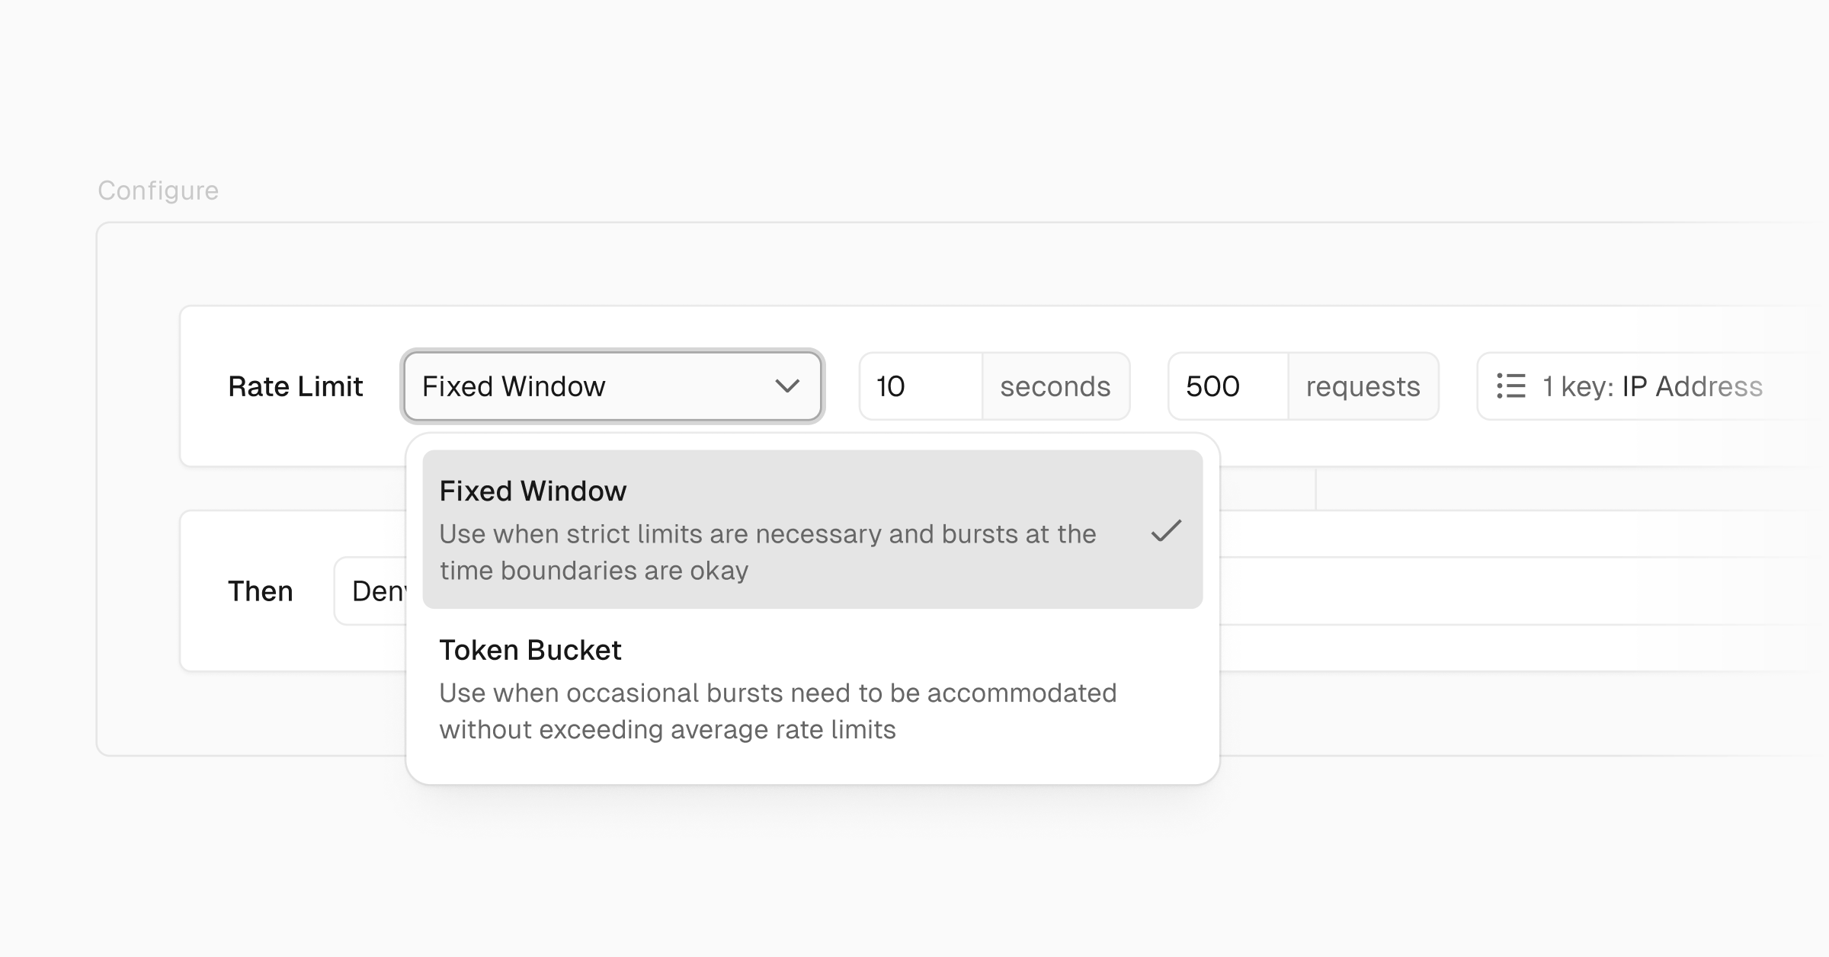Click the window duration input showing 10
This screenshot has width=1829, height=957.
tap(918, 386)
